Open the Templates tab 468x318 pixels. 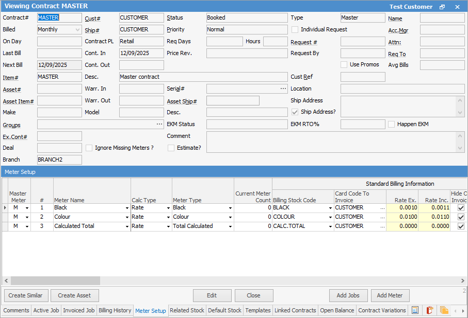(x=258, y=310)
